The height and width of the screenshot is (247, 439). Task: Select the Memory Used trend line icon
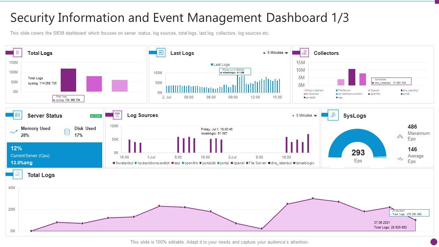(14, 131)
